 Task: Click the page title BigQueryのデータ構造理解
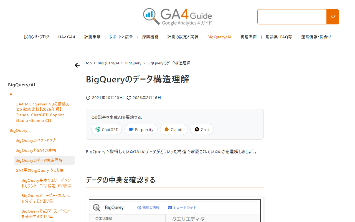pos(138,79)
